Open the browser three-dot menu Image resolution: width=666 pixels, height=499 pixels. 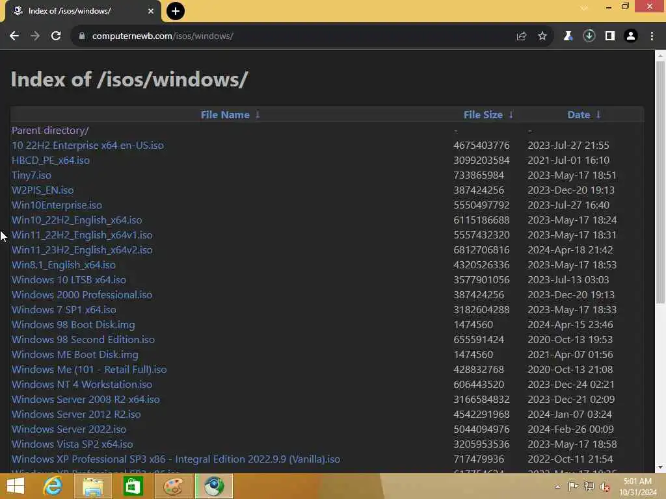coord(652,36)
